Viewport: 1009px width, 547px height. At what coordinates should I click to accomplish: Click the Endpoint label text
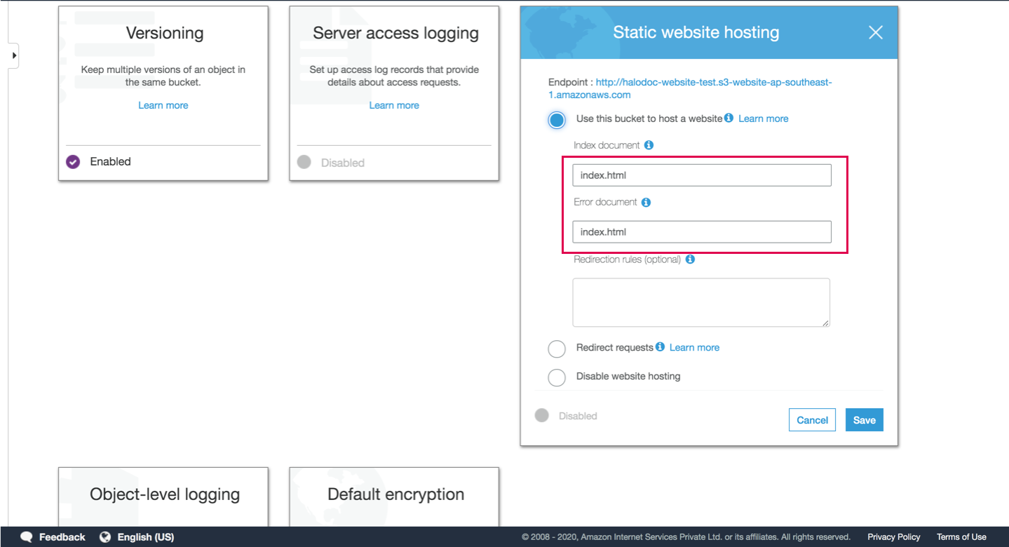pyautogui.click(x=571, y=82)
